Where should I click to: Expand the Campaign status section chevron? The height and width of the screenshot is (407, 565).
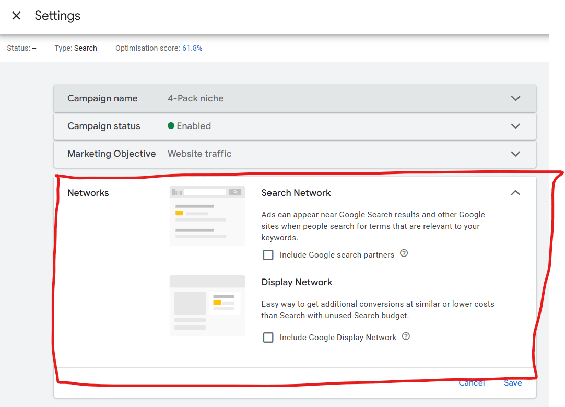pos(515,126)
